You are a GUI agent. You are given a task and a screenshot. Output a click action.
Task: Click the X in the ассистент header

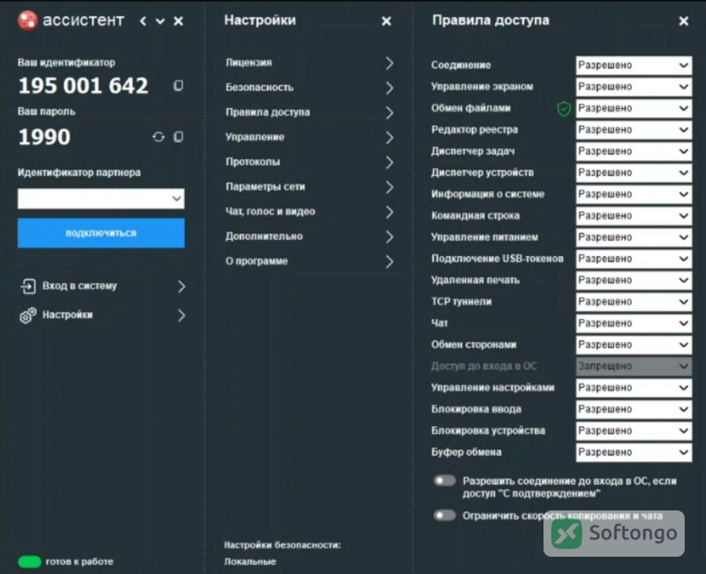[x=178, y=21]
